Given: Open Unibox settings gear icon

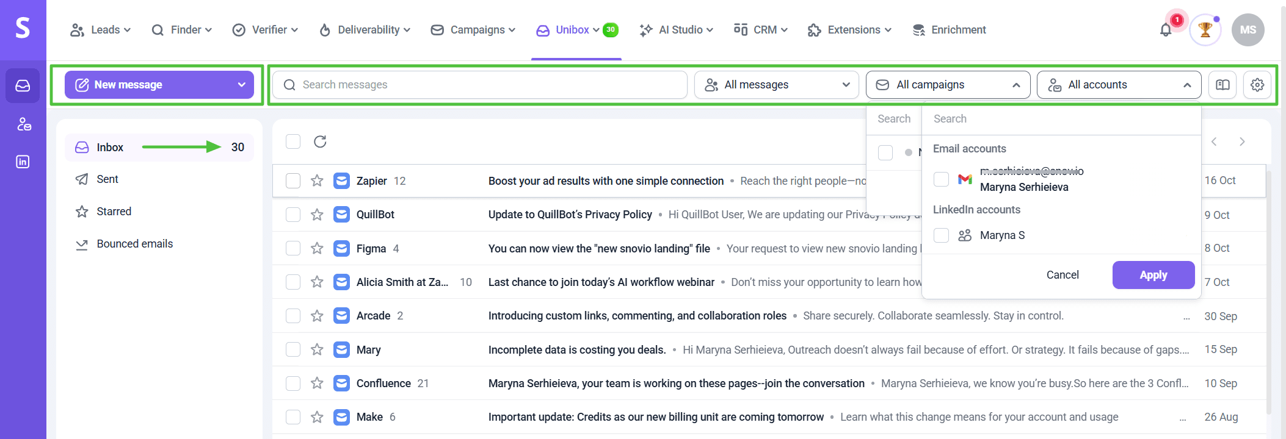Looking at the screenshot, I should click(x=1257, y=85).
